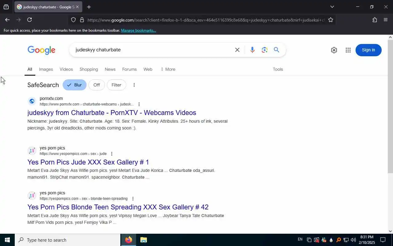The height and width of the screenshot is (246, 393).
Task: Open the Google apps grid
Action: (x=348, y=50)
